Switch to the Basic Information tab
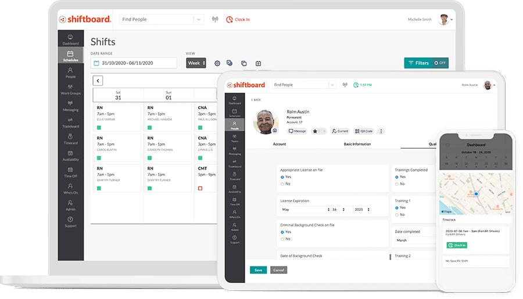This screenshot has height=299, width=523. 357,144
